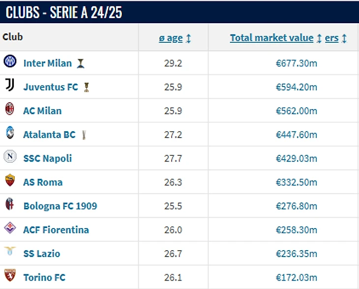Click the Bologna FC 1909 crest icon
The image size is (359, 289).
[10, 204]
